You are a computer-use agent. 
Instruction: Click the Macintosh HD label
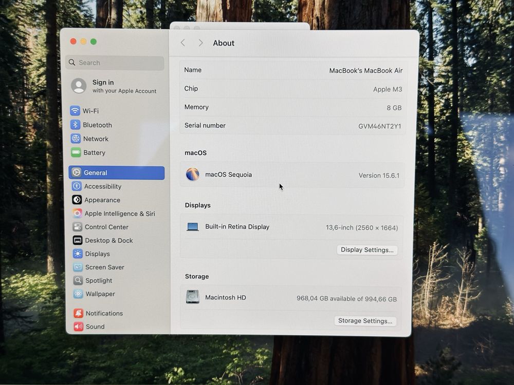tap(226, 297)
